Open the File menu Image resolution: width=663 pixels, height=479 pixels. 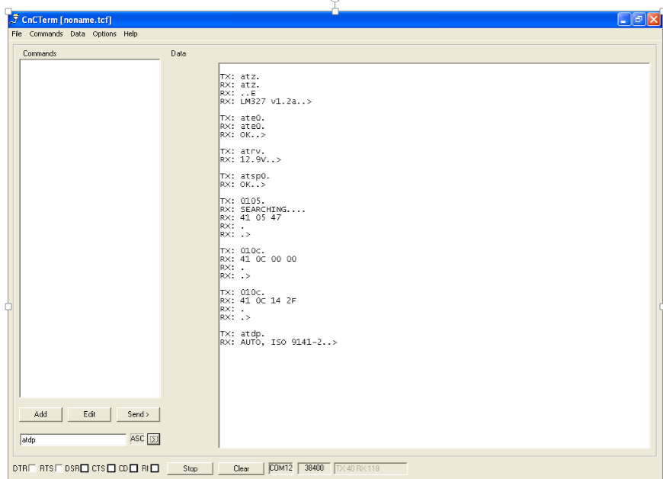(17, 34)
